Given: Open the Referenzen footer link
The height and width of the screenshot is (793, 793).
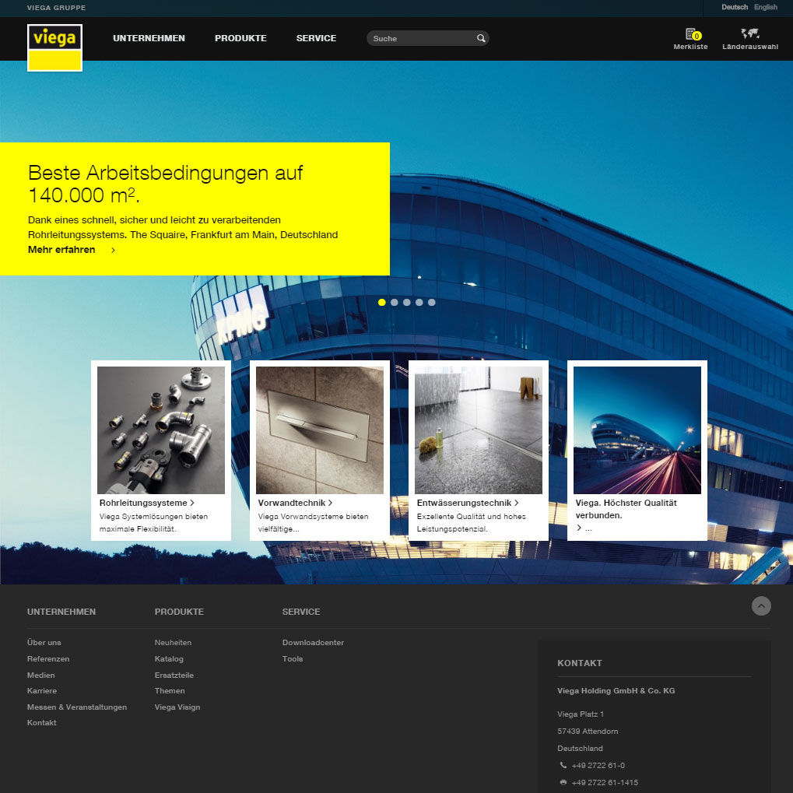Looking at the screenshot, I should [x=48, y=659].
